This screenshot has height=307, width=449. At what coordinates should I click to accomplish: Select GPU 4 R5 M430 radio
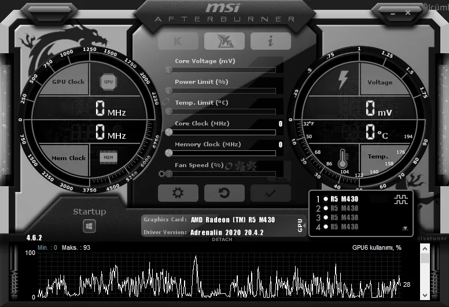click(326, 227)
